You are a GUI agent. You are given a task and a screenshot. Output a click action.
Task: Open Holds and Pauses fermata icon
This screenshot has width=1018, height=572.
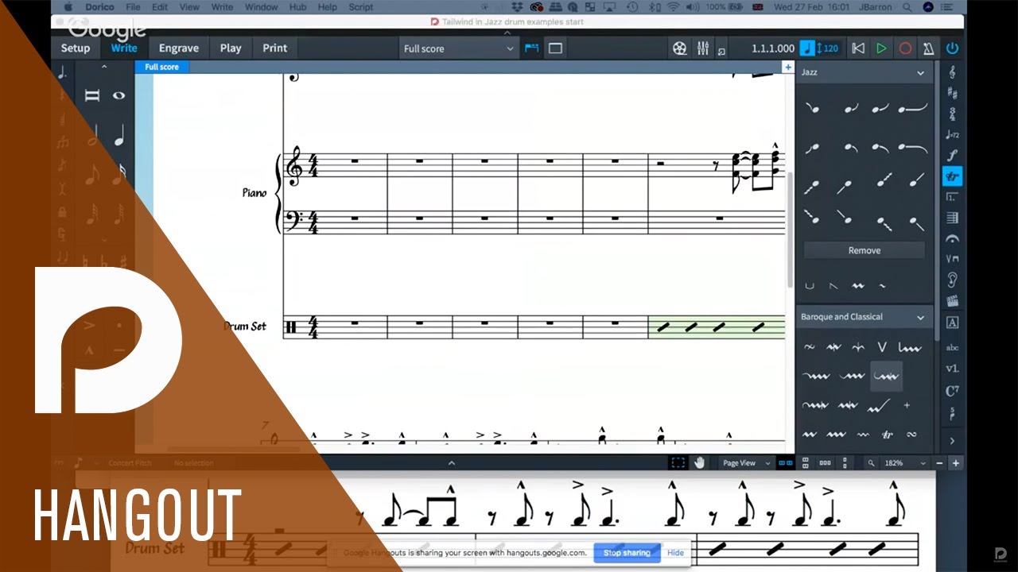[952, 238]
